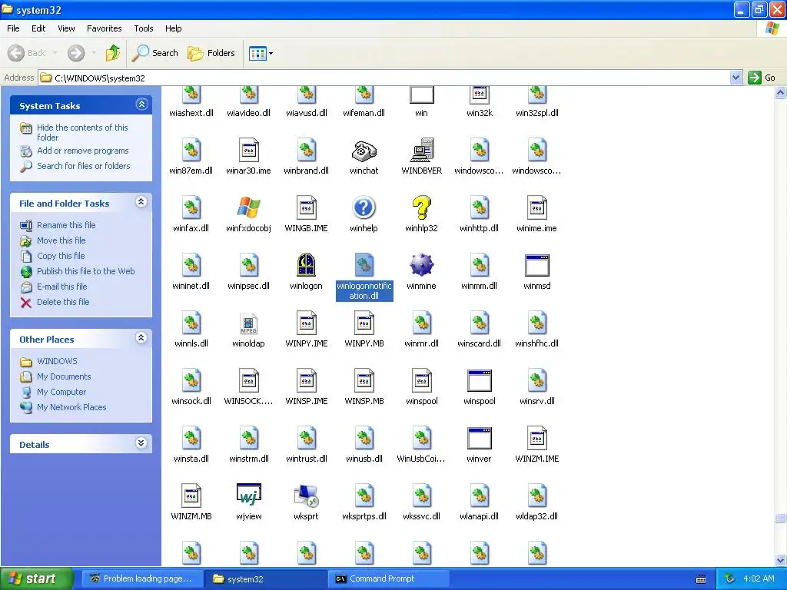The height and width of the screenshot is (590, 787).
Task: Click Copy this file
Action: [61, 256]
